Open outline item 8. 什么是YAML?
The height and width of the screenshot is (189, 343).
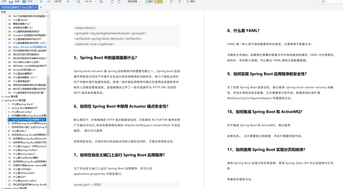pyautogui.click(x=17, y=131)
